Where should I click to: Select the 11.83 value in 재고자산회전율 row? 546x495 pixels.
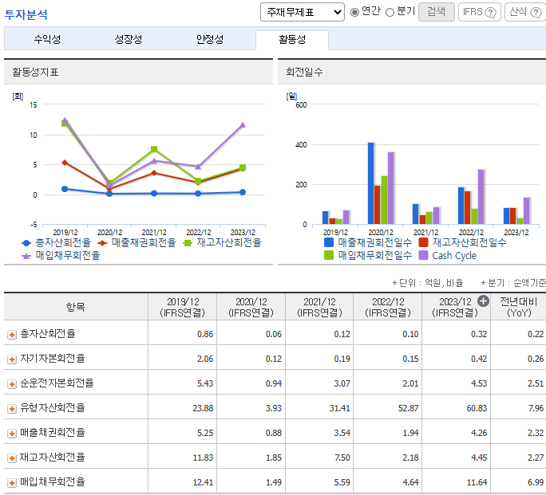click(x=203, y=458)
